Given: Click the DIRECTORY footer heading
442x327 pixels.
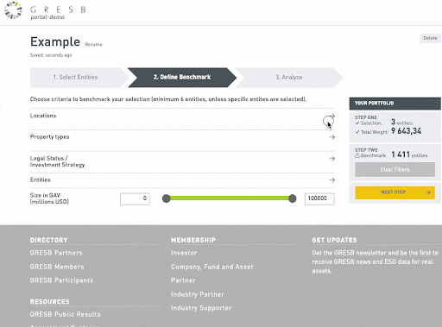Looking at the screenshot, I should point(48,240).
